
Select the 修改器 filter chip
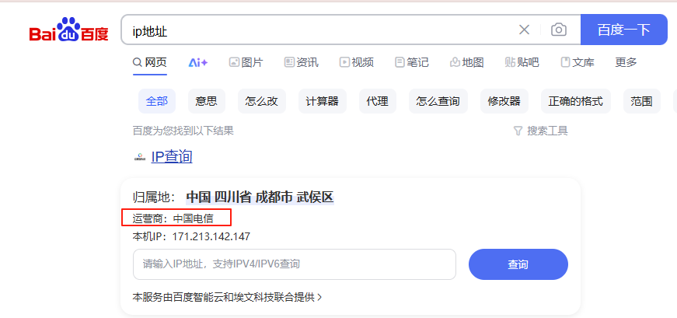(x=504, y=102)
